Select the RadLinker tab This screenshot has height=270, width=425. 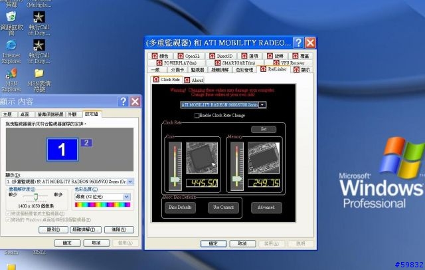click(274, 69)
